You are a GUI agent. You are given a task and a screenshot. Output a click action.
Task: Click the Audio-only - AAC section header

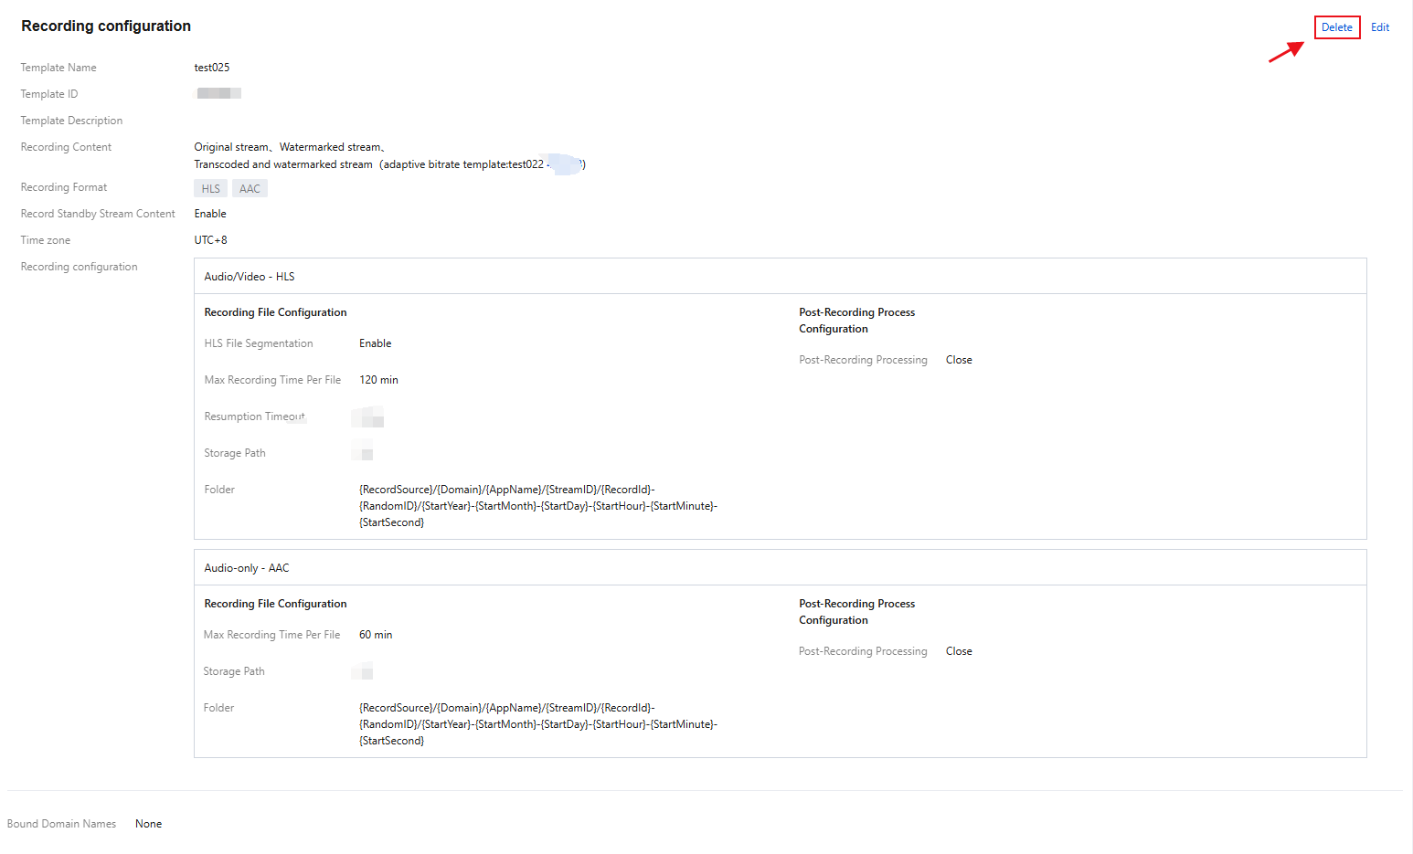click(x=246, y=568)
